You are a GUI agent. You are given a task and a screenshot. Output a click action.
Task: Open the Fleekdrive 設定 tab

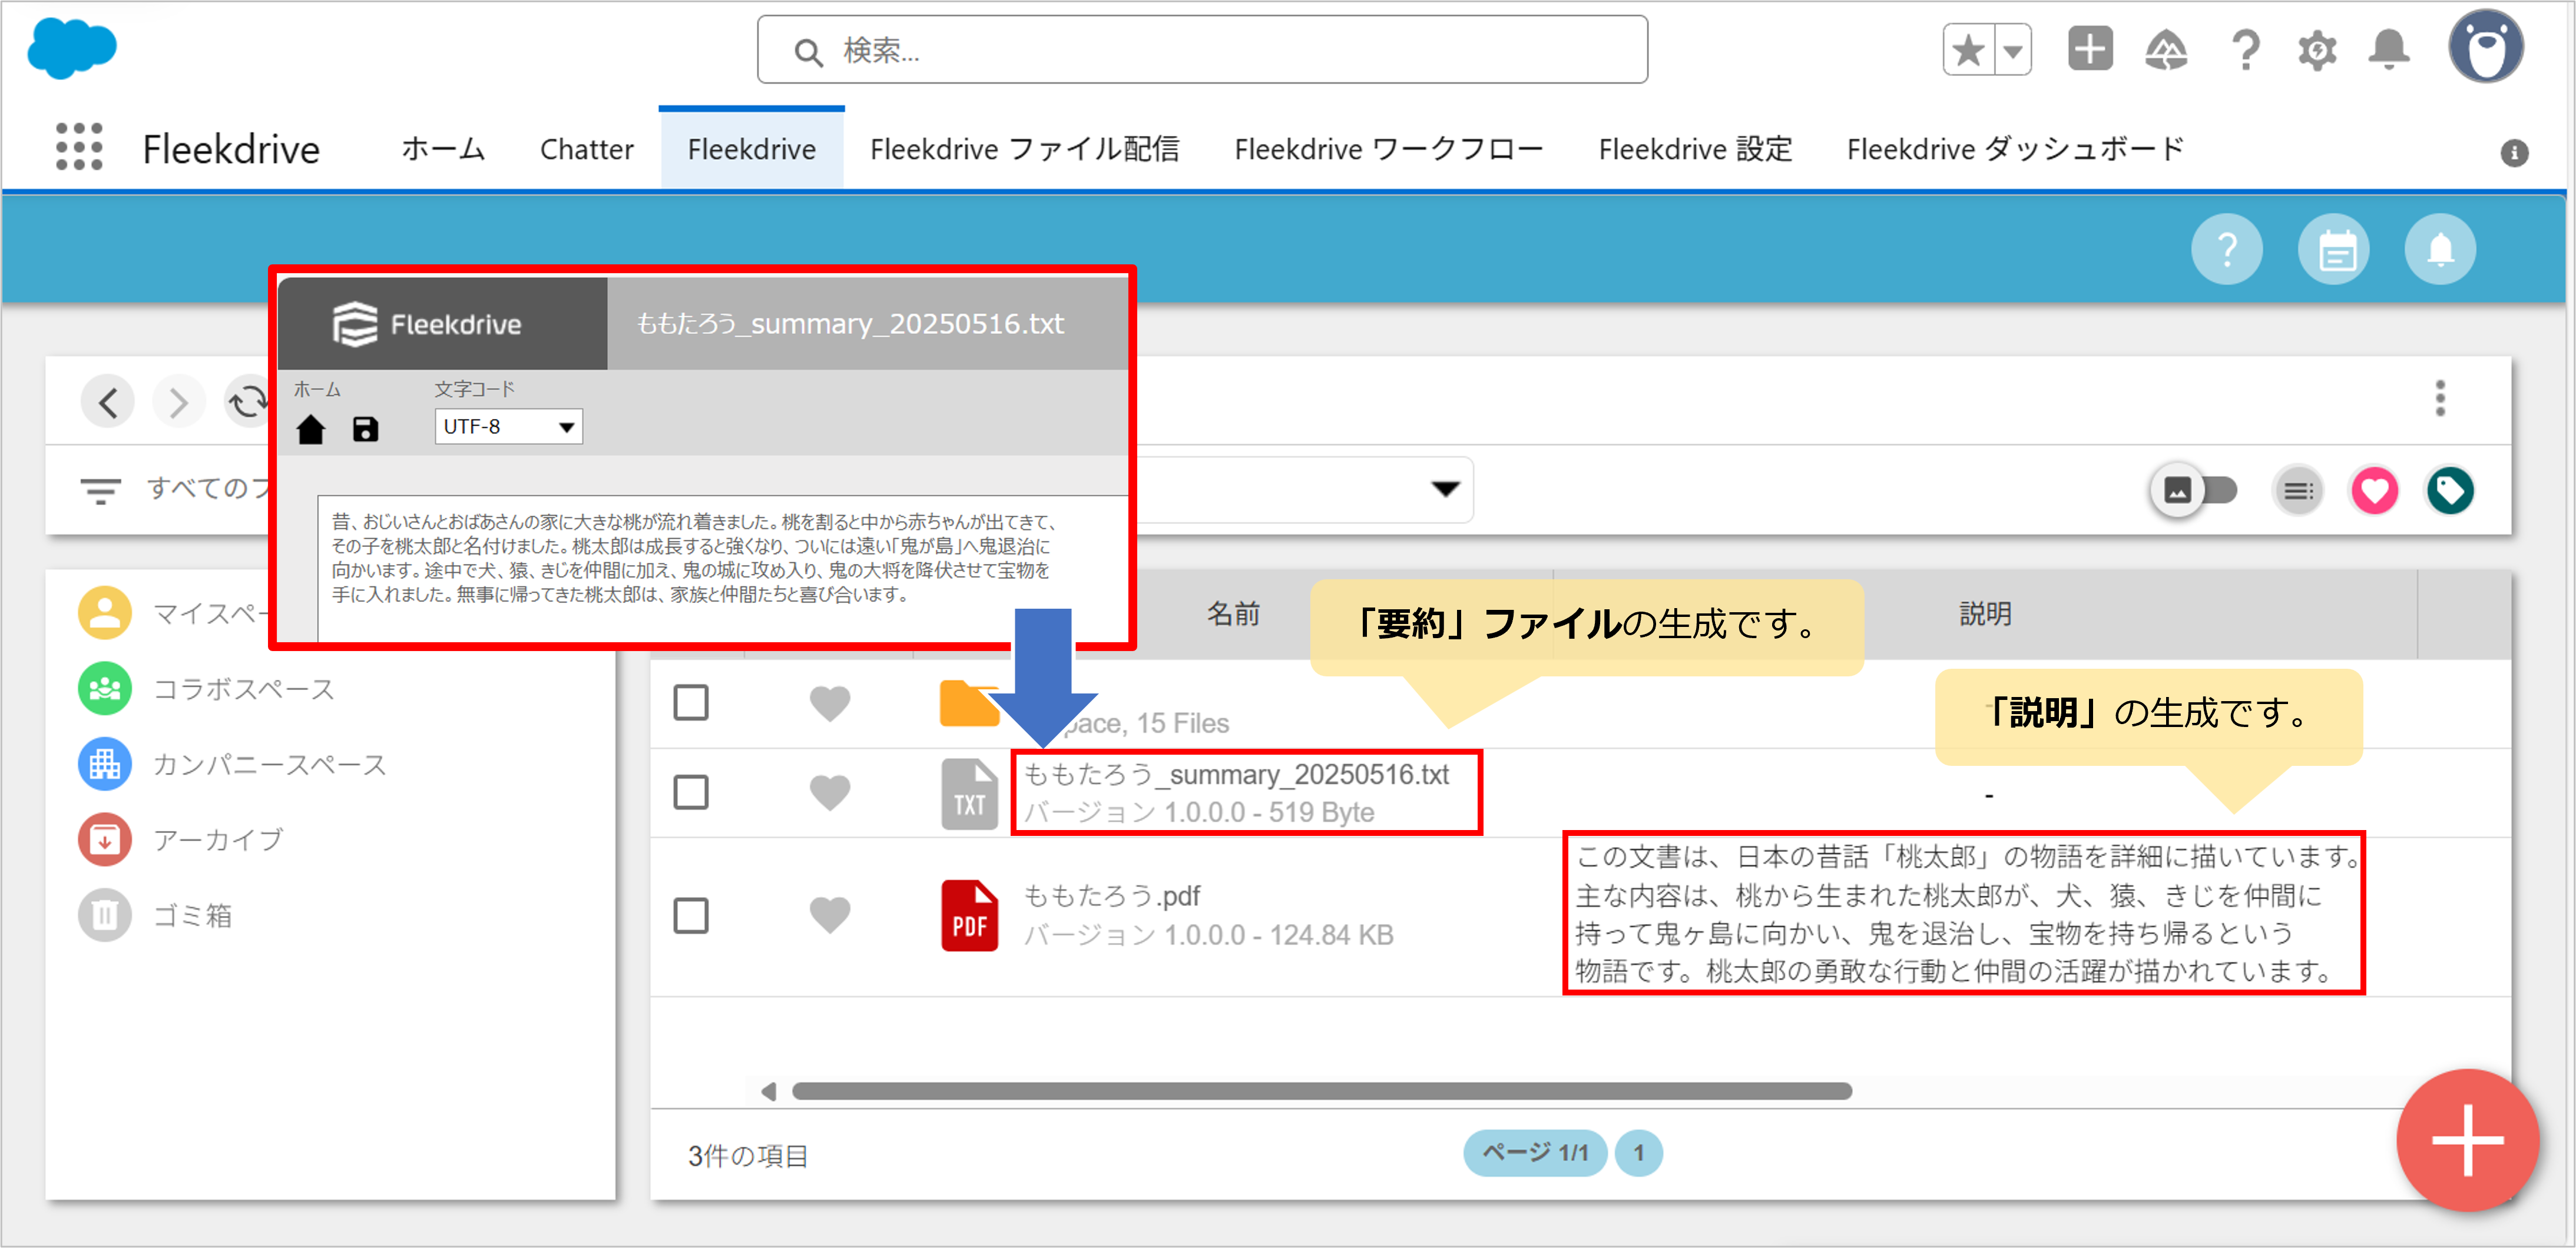1695,149
